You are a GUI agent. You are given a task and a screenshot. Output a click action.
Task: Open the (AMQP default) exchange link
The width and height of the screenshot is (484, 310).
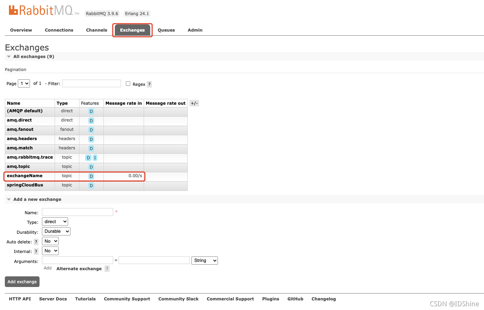25,111
